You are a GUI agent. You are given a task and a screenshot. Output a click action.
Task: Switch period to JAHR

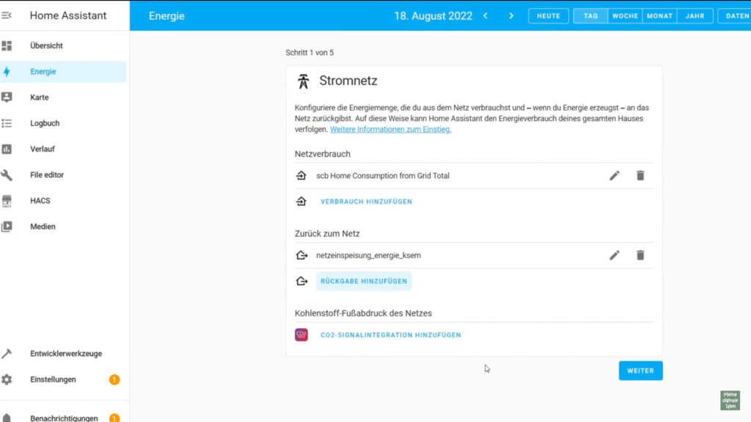[x=695, y=16]
